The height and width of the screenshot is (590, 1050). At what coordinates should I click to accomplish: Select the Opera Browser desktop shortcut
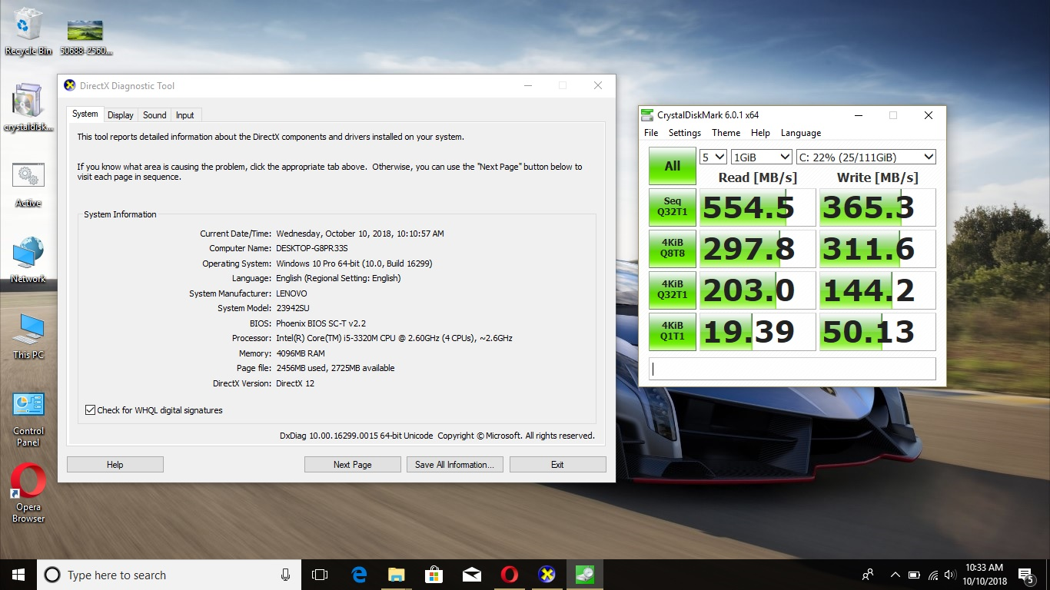click(x=28, y=494)
